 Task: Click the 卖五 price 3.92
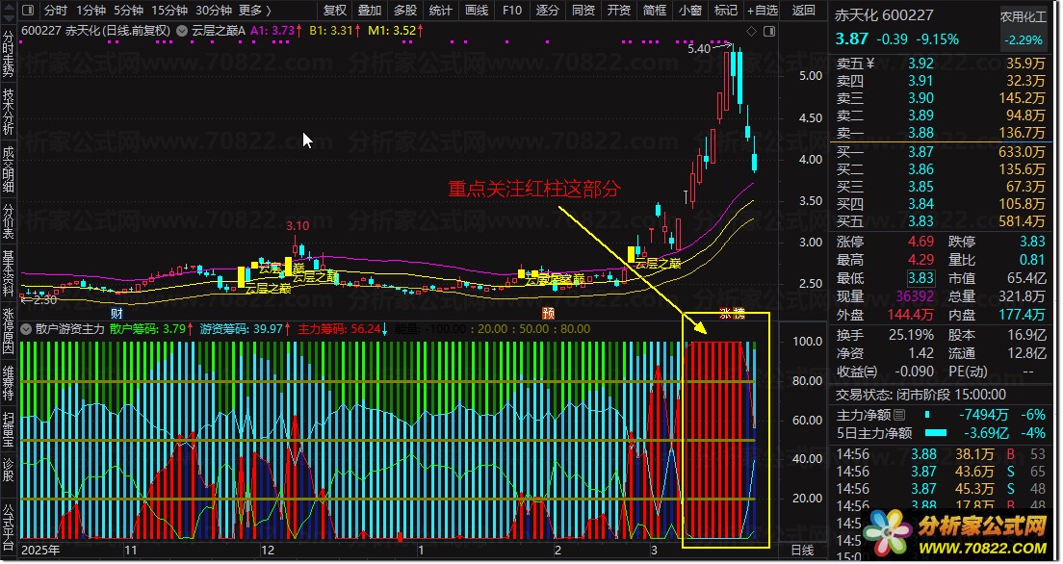920,64
